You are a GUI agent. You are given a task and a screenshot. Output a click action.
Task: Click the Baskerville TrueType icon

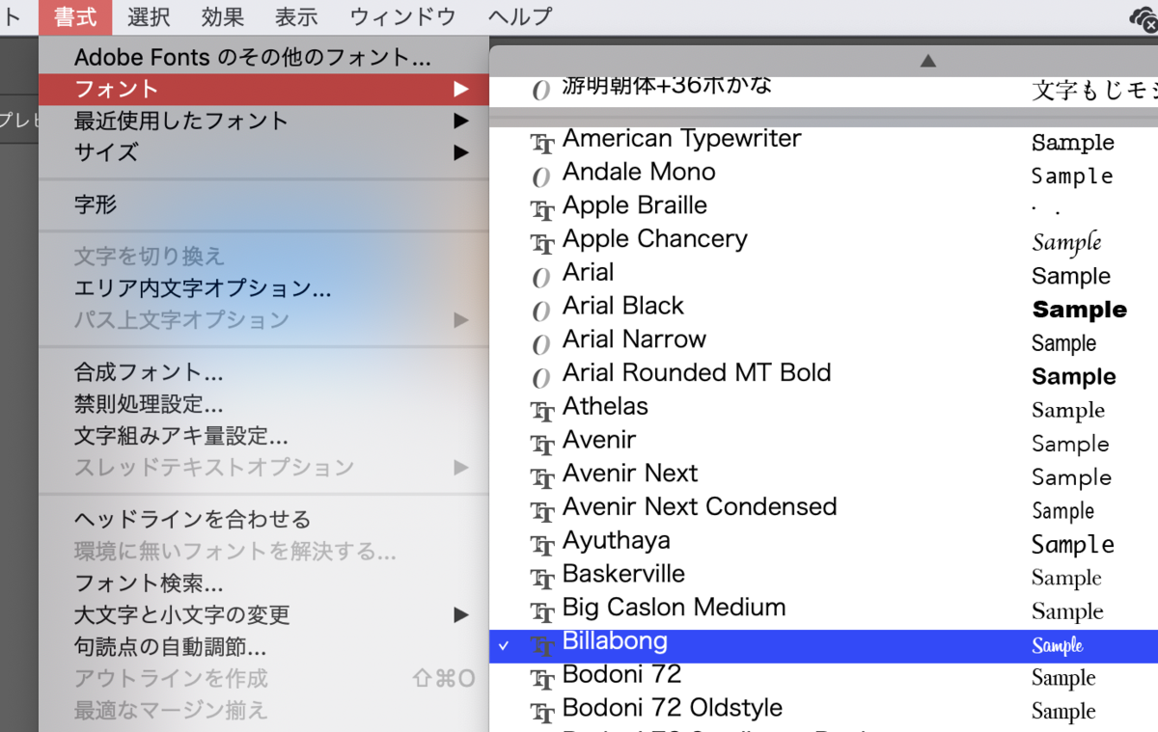point(542,578)
